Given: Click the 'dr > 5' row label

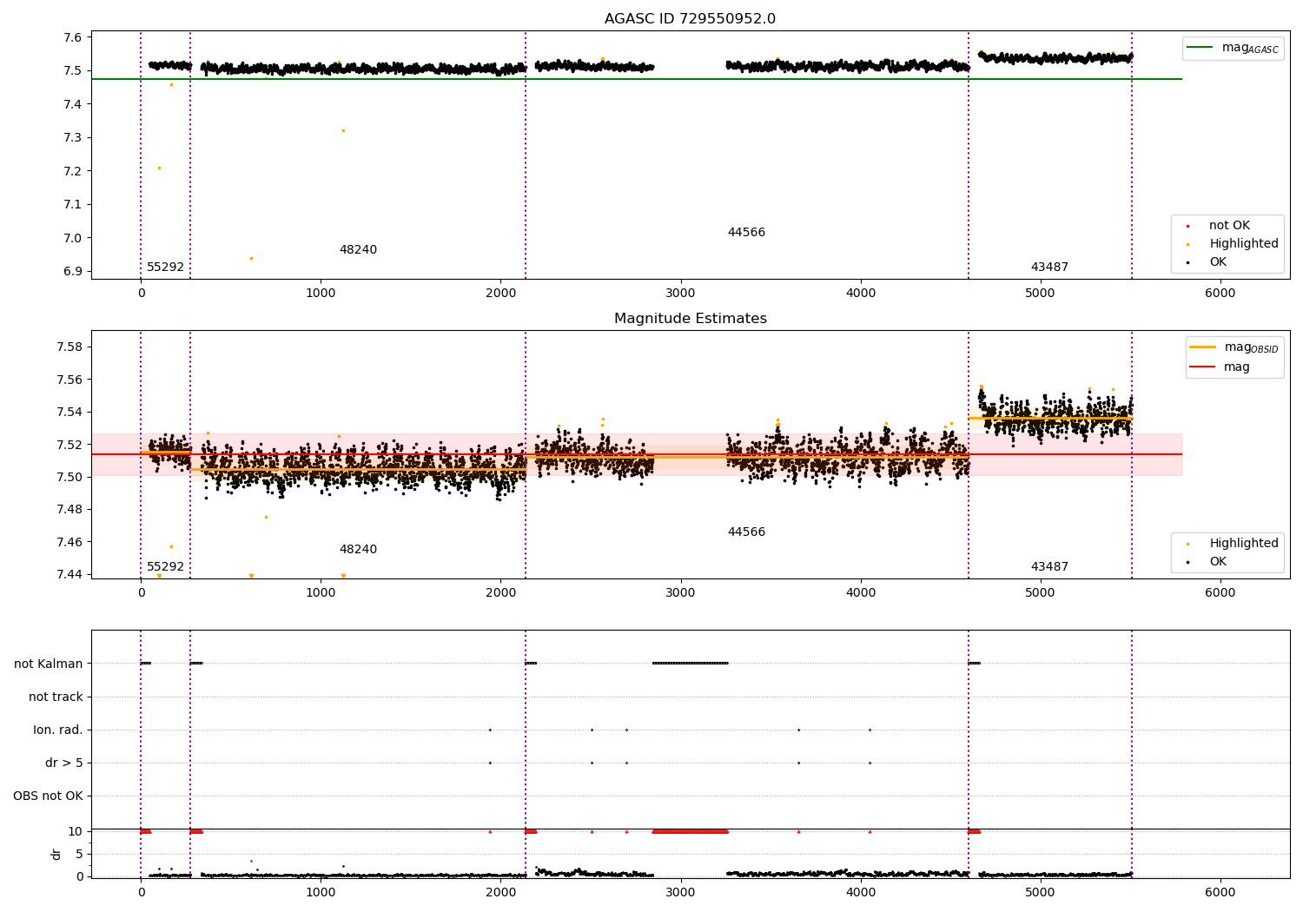Looking at the screenshot, I should (64, 763).
